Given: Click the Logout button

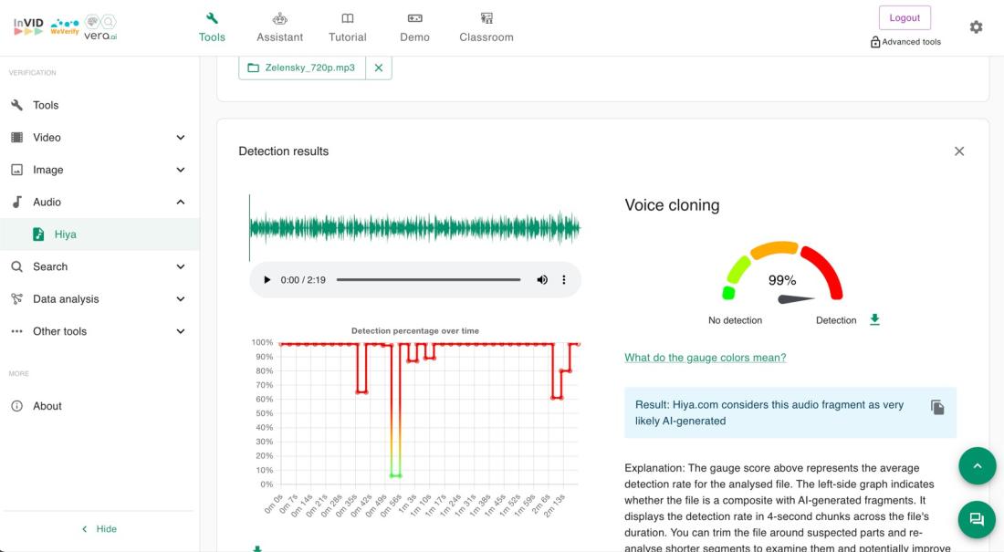Looking at the screenshot, I should [x=905, y=18].
